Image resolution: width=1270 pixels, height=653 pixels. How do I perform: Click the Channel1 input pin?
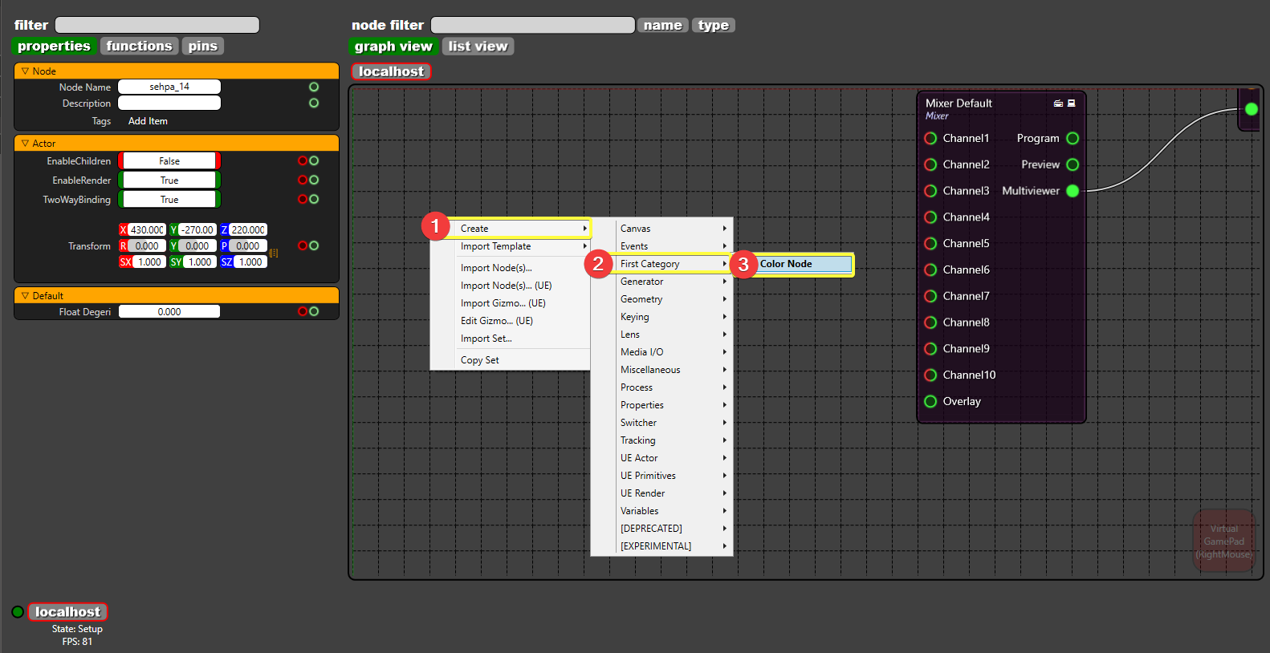[x=930, y=139]
